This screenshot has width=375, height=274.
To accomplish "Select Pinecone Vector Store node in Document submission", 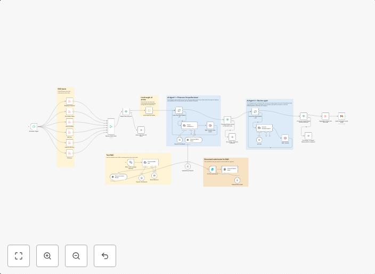I will [x=230, y=170].
